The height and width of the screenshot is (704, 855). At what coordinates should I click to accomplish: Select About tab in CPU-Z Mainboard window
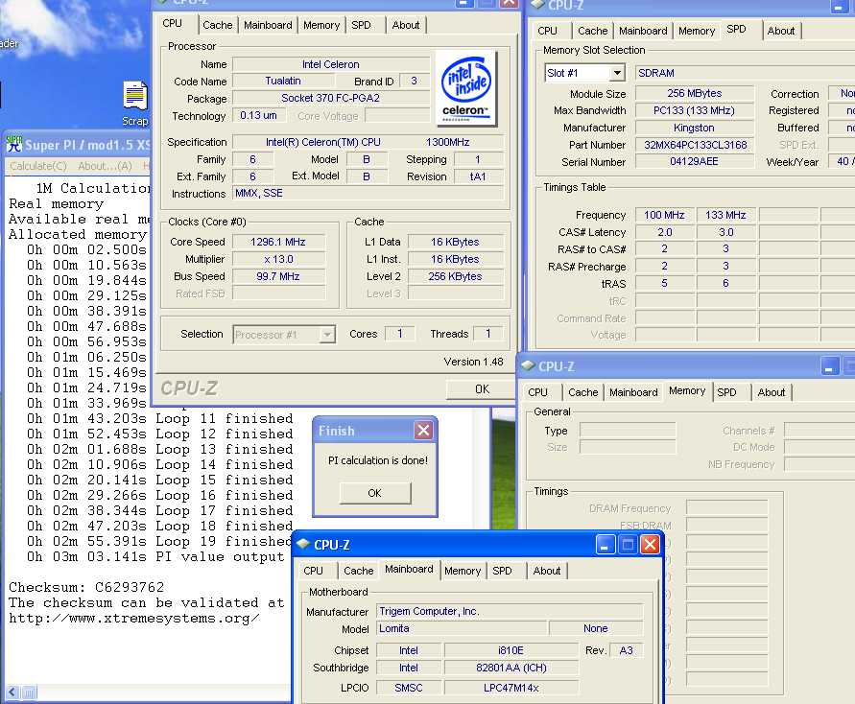pos(546,571)
